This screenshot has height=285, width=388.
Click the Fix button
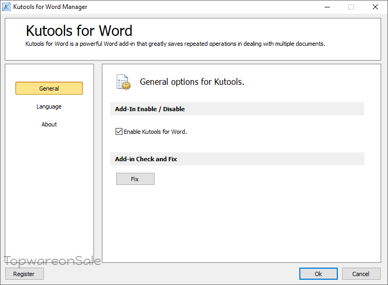coord(135,179)
